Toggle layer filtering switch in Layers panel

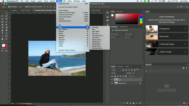click(138, 70)
